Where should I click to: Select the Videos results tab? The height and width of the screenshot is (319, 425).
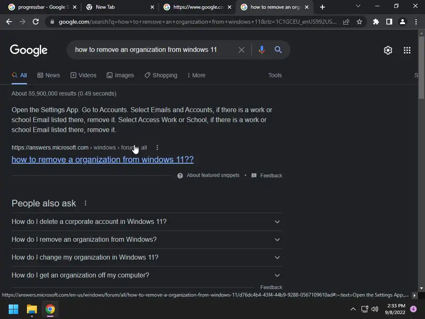(x=83, y=75)
